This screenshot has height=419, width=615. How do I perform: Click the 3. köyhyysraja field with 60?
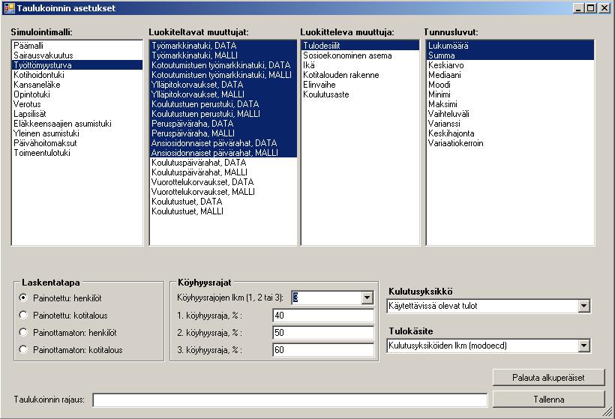323,350
